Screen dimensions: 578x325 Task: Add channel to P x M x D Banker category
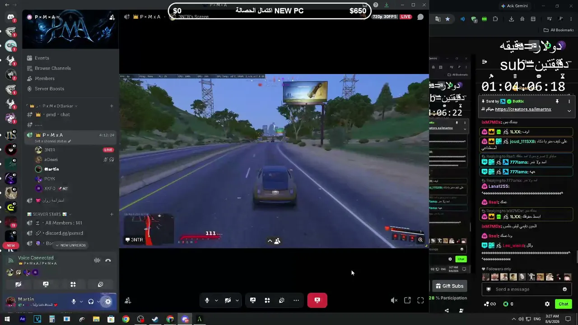pyautogui.click(x=112, y=106)
